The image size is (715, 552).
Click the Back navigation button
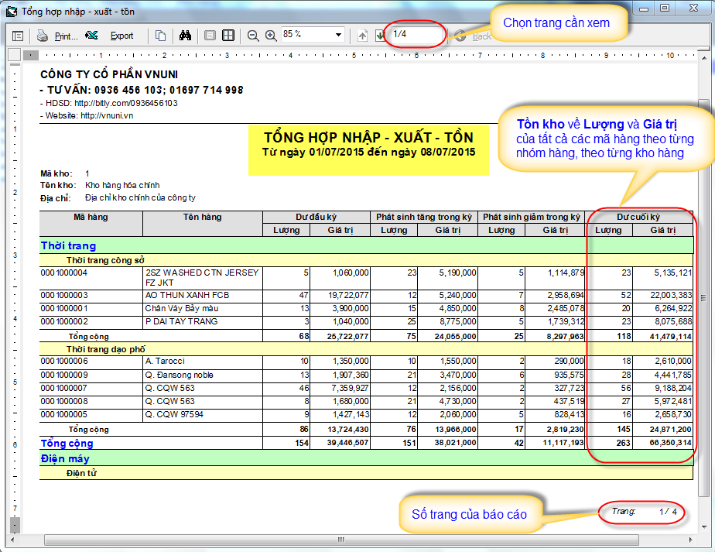(474, 36)
